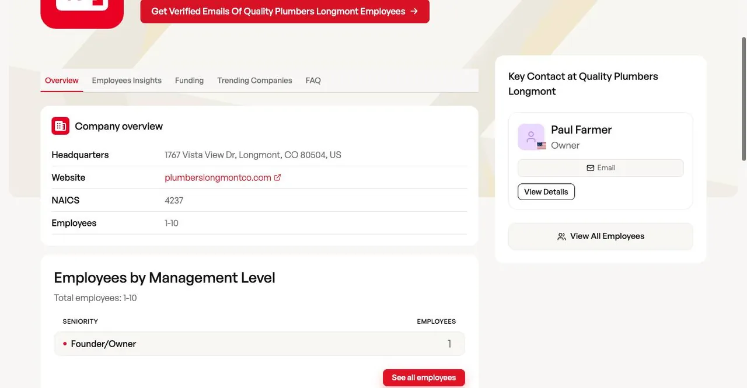Go to Trending Companies tab
747x388 pixels.
(254, 81)
